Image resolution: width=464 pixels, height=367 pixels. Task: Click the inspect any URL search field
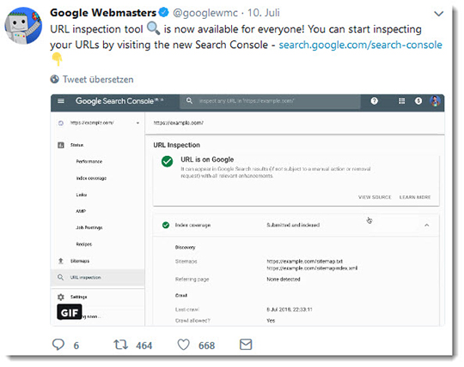pyautogui.click(x=270, y=101)
